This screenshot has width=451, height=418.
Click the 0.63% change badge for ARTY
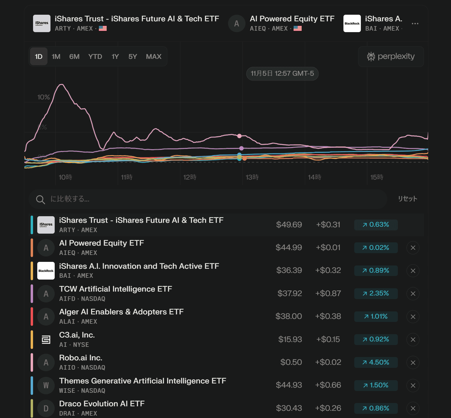[x=376, y=225]
